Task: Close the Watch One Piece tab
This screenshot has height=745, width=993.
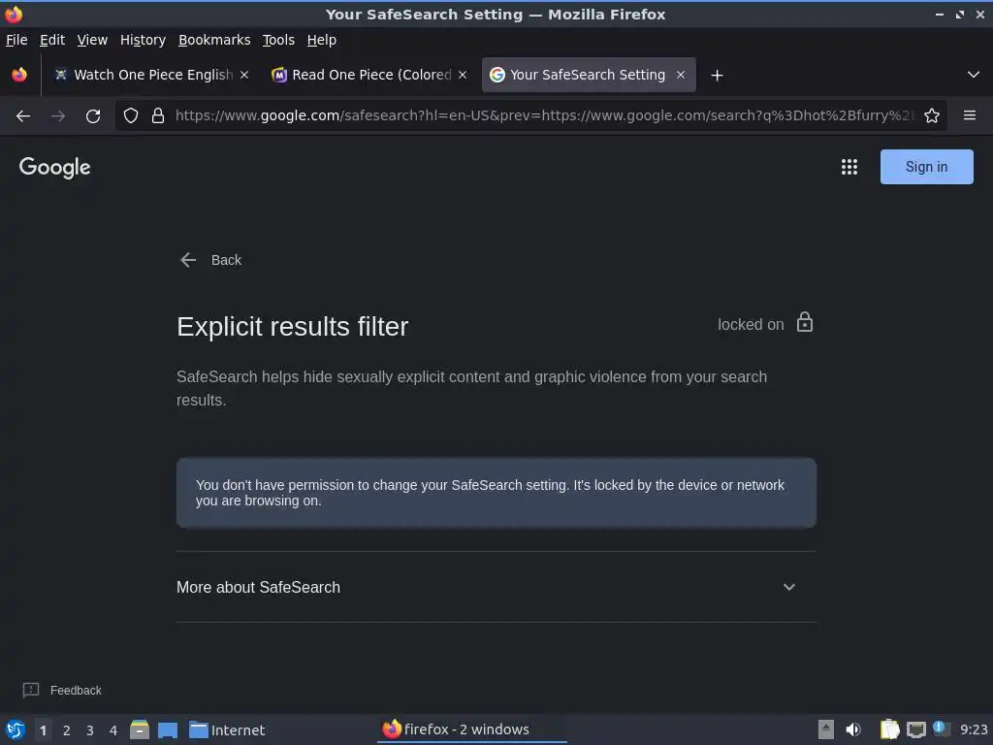Action: point(244,75)
